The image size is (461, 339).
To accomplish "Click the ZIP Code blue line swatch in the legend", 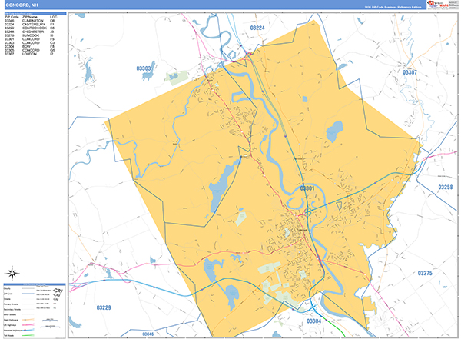I will pyautogui.click(x=28, y=294).
